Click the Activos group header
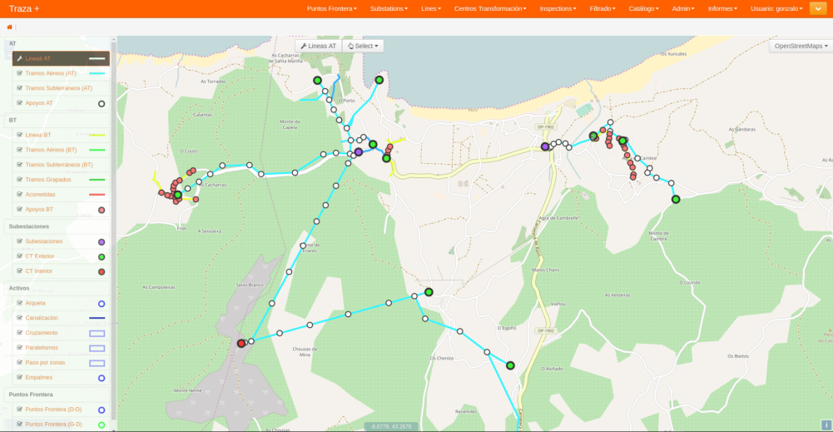The image size is (833, 432). [57, 288]
